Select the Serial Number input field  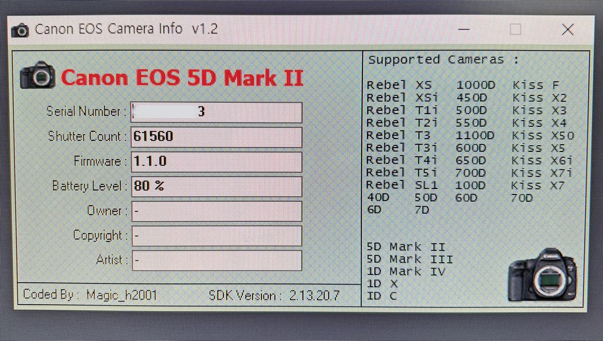pyautogui.click(x=217, y=112)
